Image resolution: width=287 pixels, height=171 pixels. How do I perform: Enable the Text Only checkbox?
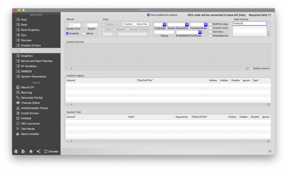[x=210, y=32]
